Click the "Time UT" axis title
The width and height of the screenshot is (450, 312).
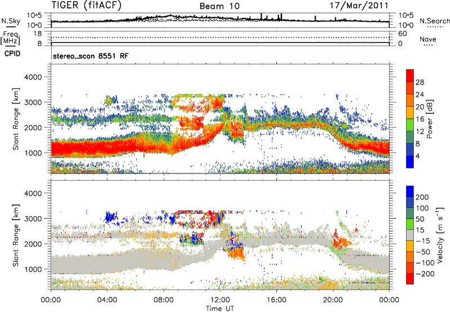coord(220,309)
